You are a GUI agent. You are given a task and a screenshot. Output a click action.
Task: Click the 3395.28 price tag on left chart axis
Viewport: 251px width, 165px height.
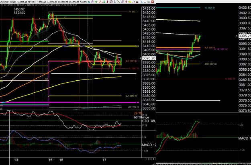point(149,58)
